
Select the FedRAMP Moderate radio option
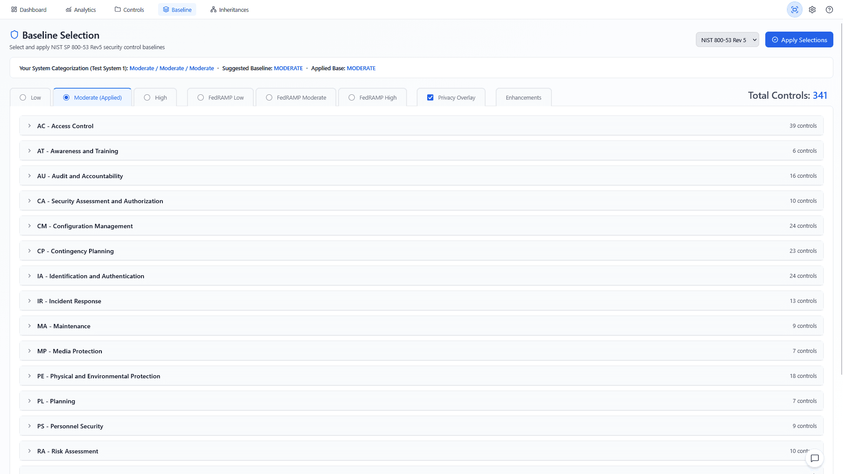coord(269,97)
